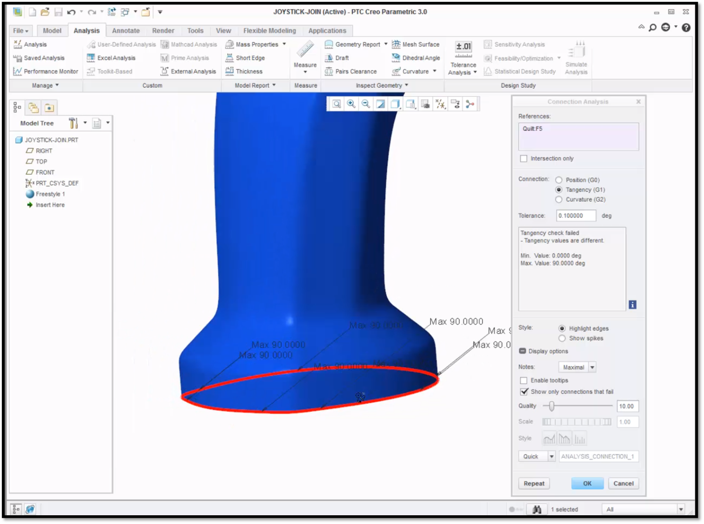Viewport: 704px width, 524px height.
Task: Open External Analysis tool
Action: coord(188,71)
